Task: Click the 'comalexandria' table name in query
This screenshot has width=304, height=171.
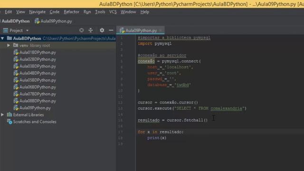Action: point(226,108)
